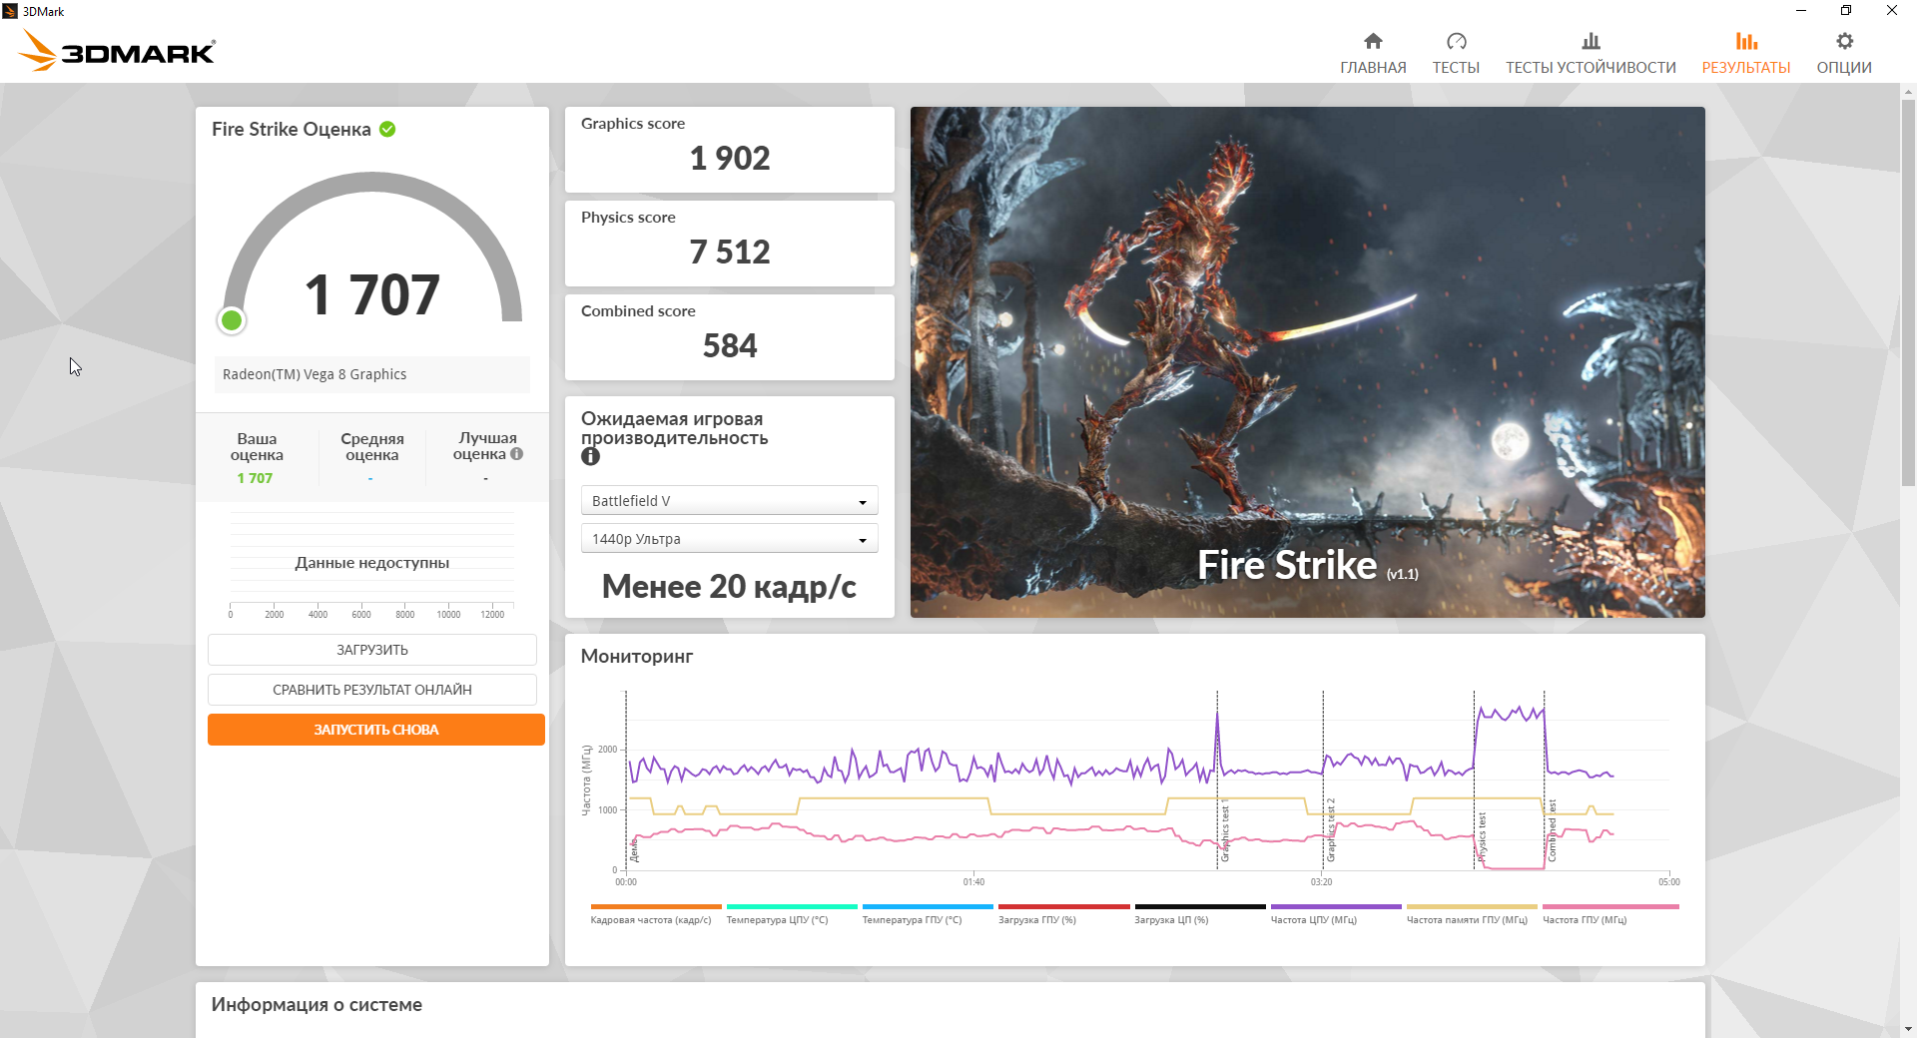
Task: Click the Мониторинг heading
Action: (637, 656)
